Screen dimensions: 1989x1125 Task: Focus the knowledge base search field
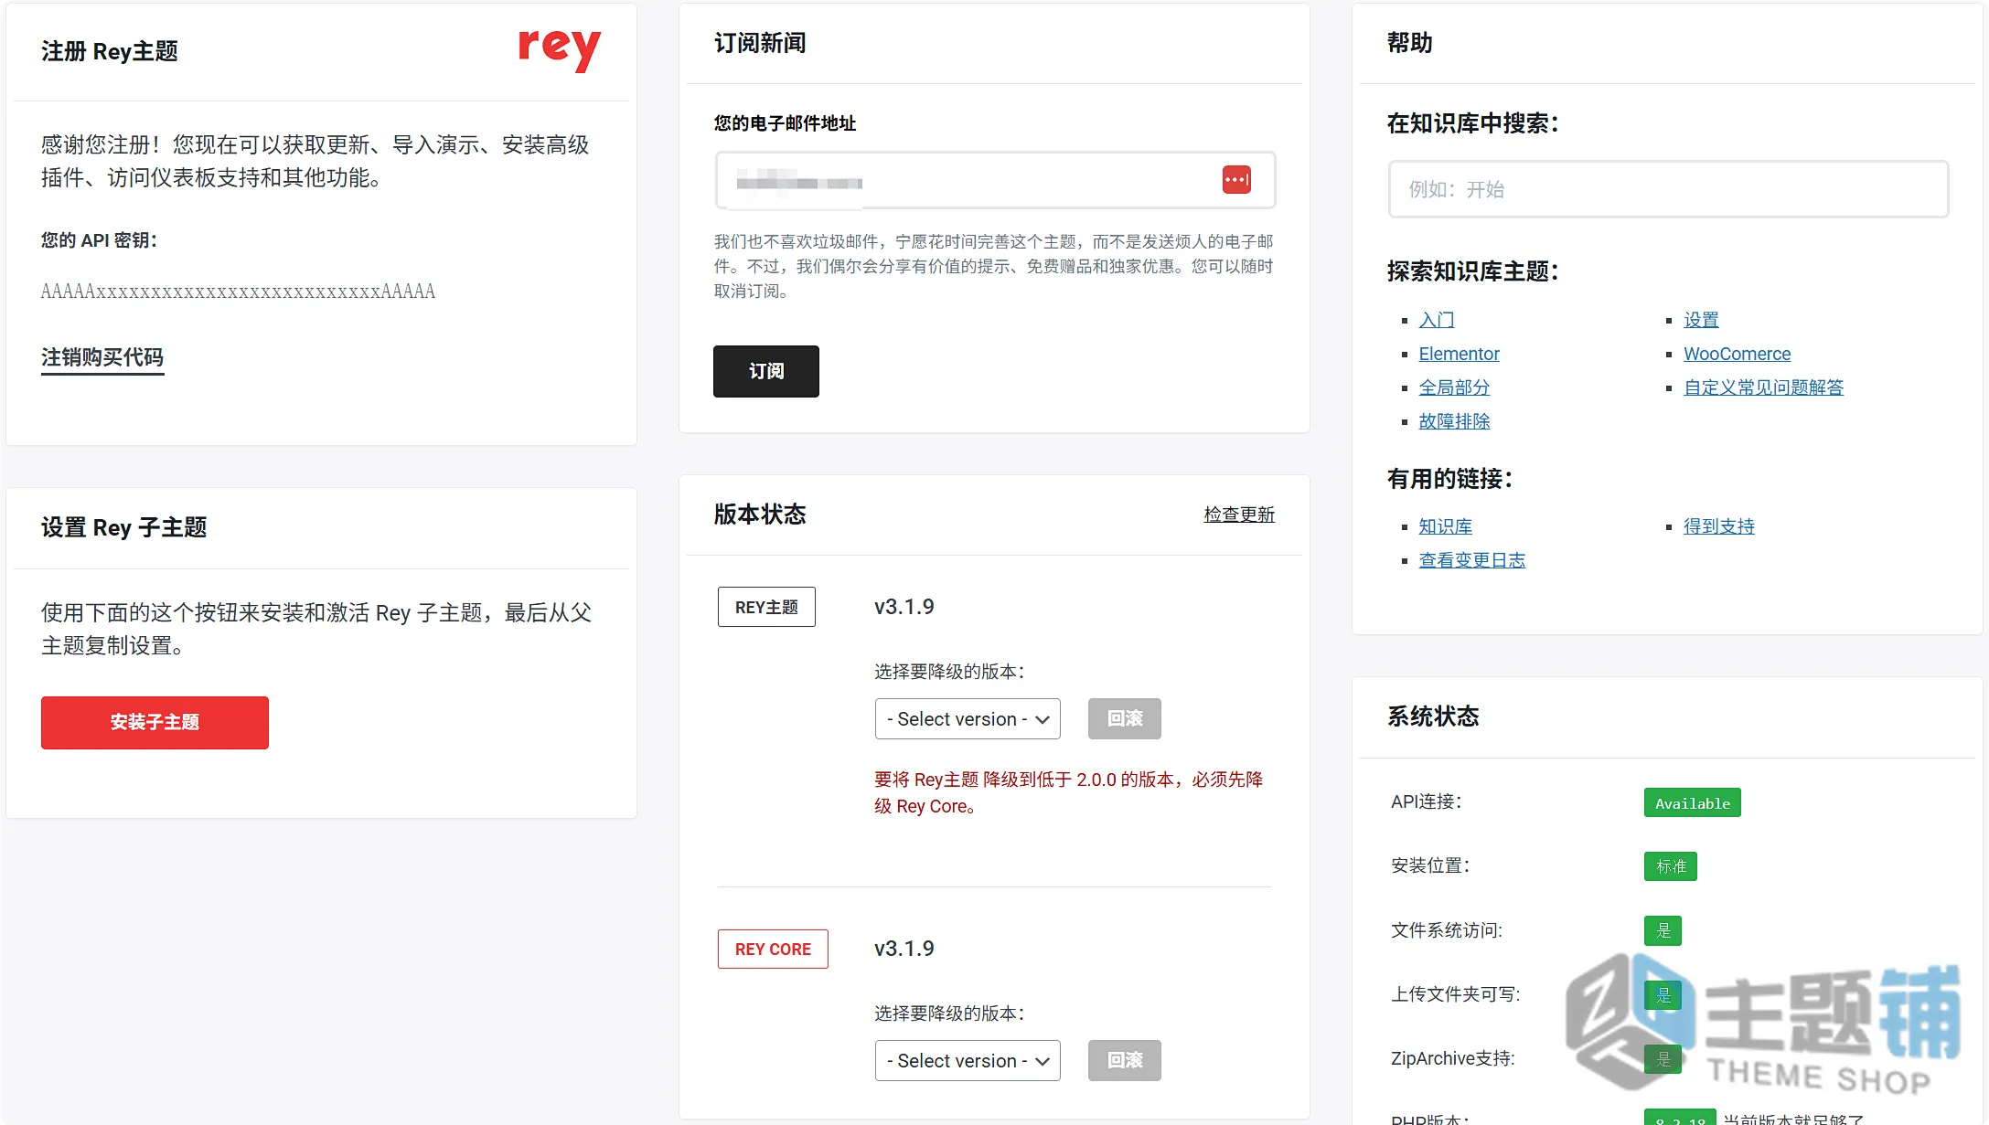1668,189
